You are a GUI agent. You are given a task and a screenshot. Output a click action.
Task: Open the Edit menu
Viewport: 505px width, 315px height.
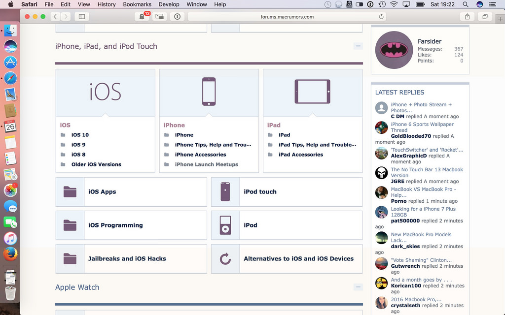(x=66, y=4)
